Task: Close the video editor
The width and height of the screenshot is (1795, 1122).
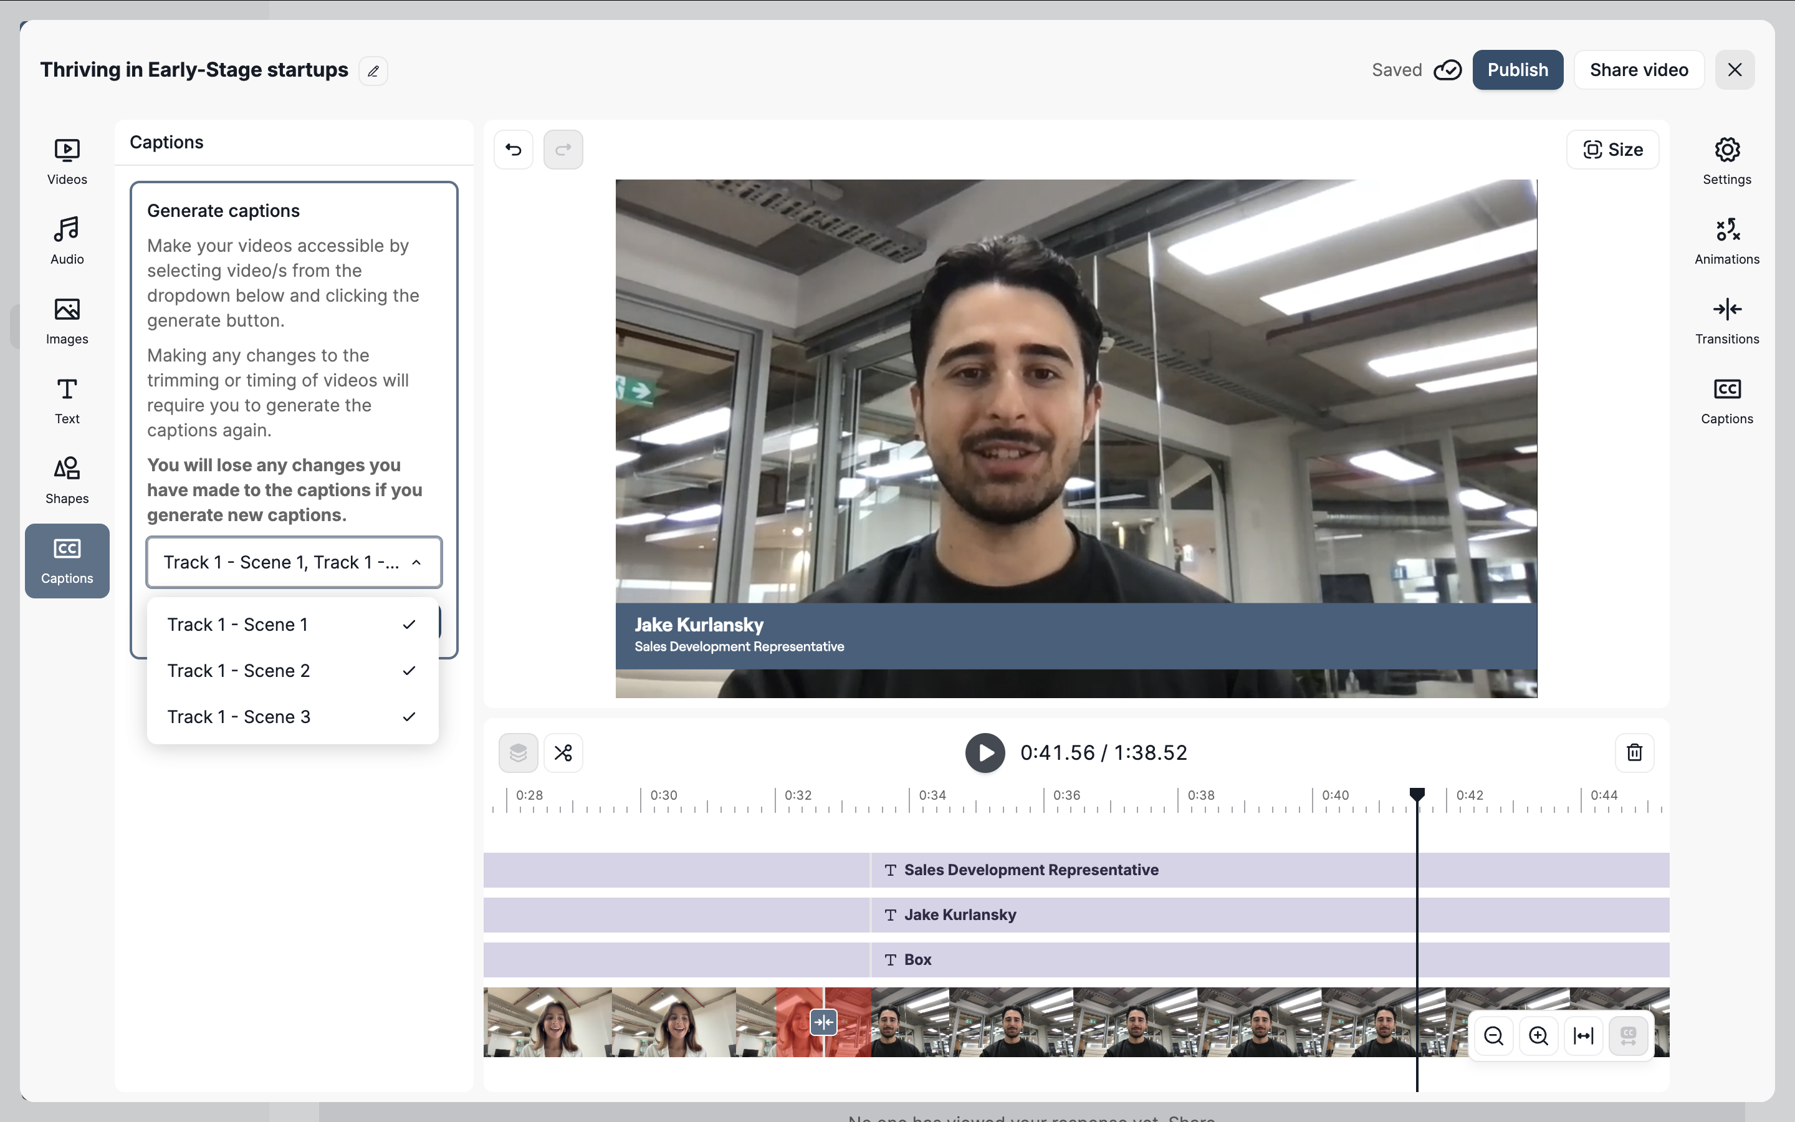Action: [x=1734, y=70]
